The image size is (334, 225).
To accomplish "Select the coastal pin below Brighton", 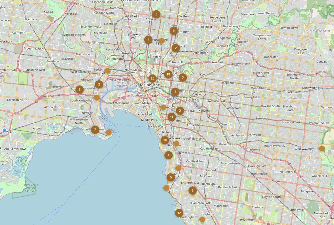I will (x=166, y=188).
